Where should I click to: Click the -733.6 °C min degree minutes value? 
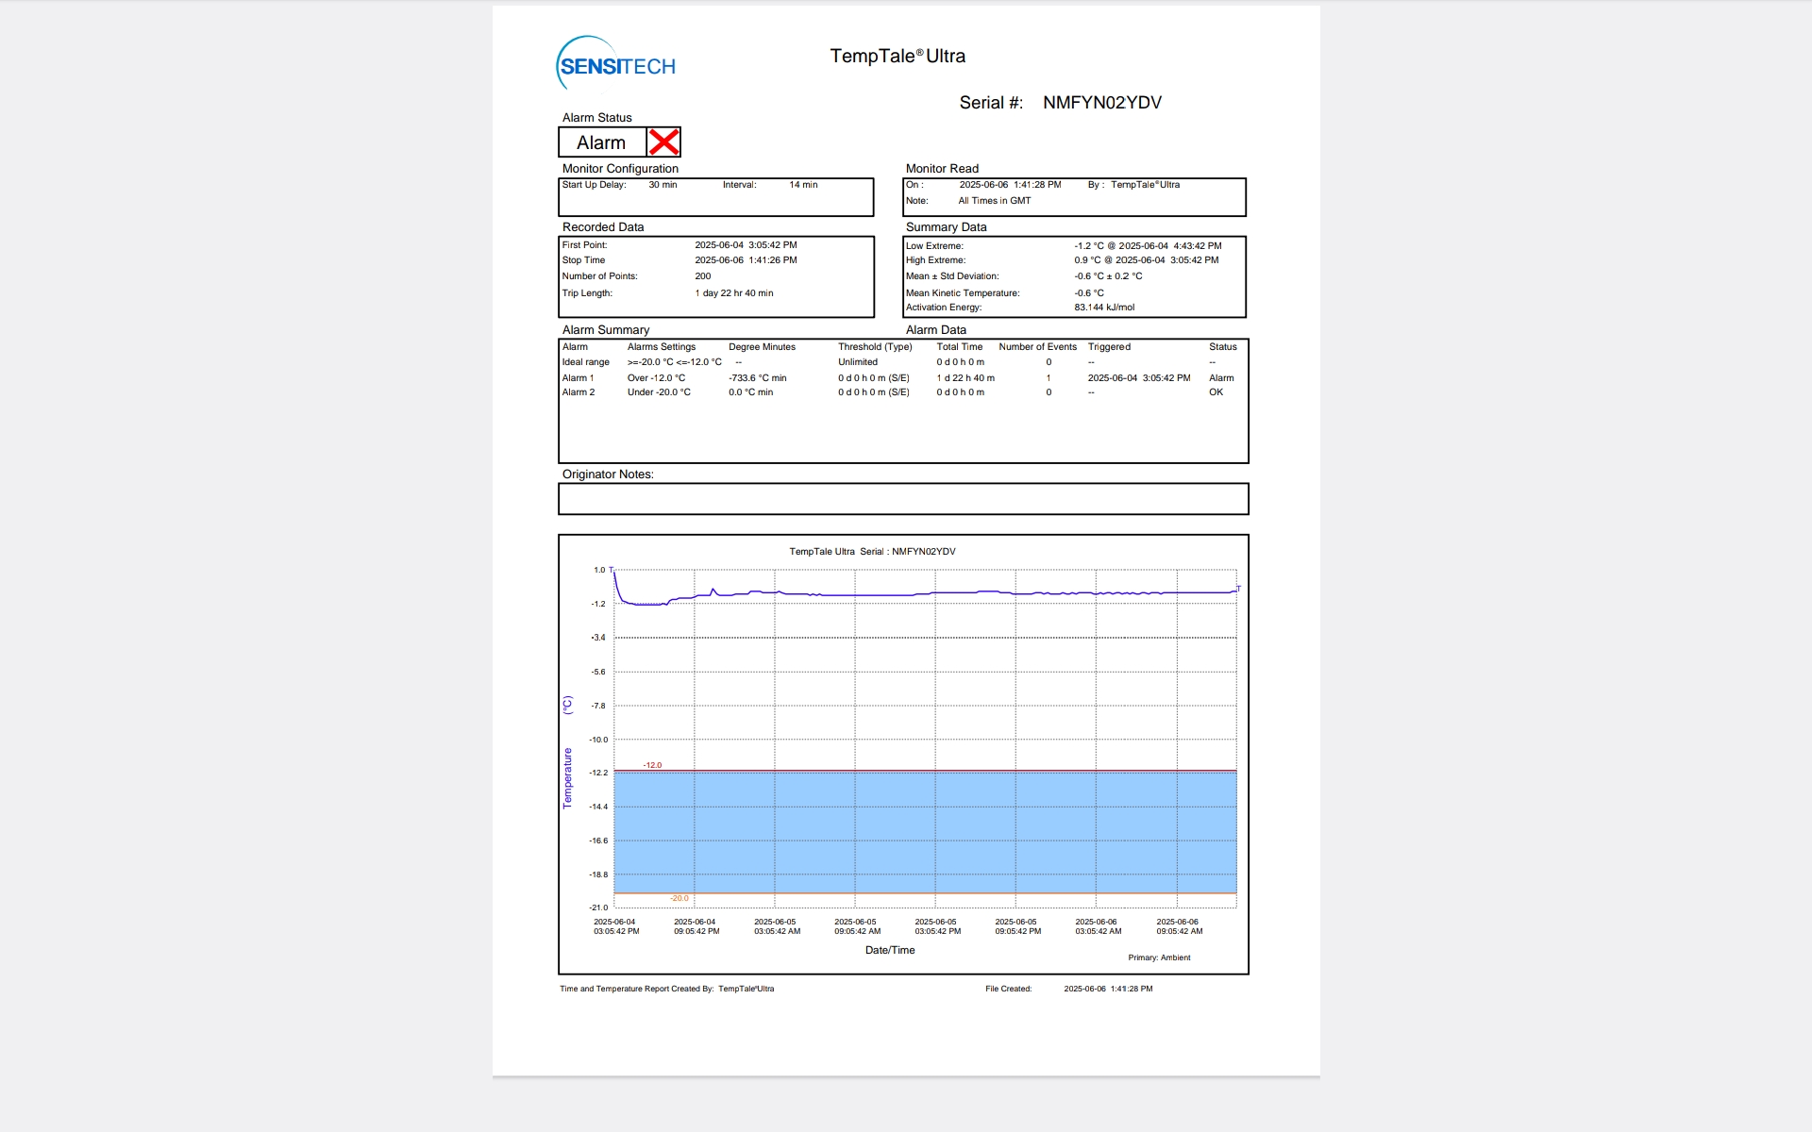click(x=757, y=378)
